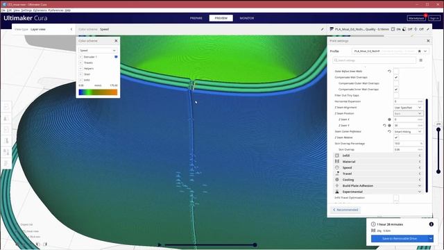
Task: Toggle Compensate Outer Wall Overlaps checkbox
Action: (396, 83)
